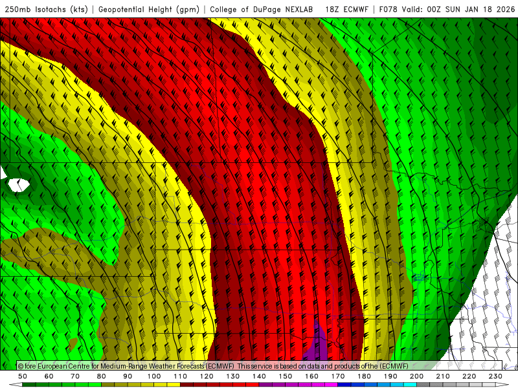Click the legend value 220
Screen dimensions: 518x388
[469, 376]
